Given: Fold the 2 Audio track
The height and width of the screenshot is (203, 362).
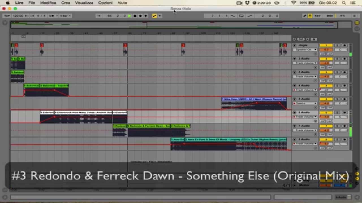Looking at the screenshot, I should tap(294, 59).
